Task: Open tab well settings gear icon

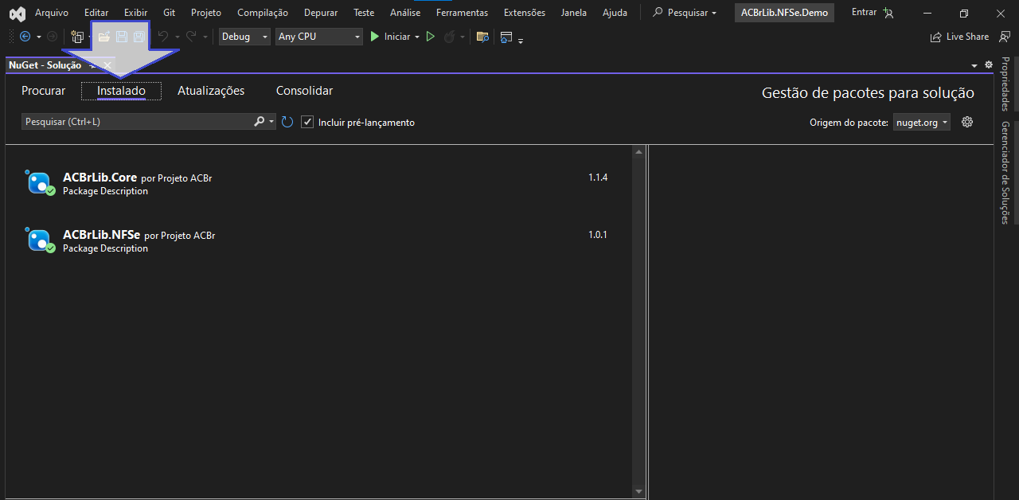Action: click(989, 65)
